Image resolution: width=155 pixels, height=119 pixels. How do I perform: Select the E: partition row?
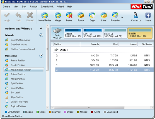104,60
